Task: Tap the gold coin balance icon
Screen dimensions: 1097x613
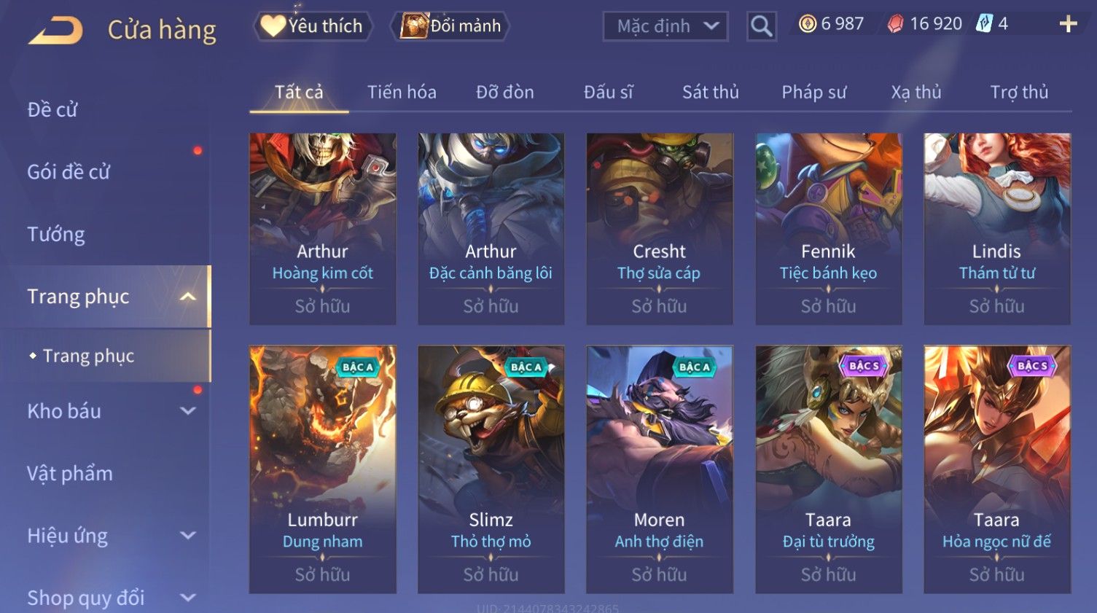Action: pos(807,24)
